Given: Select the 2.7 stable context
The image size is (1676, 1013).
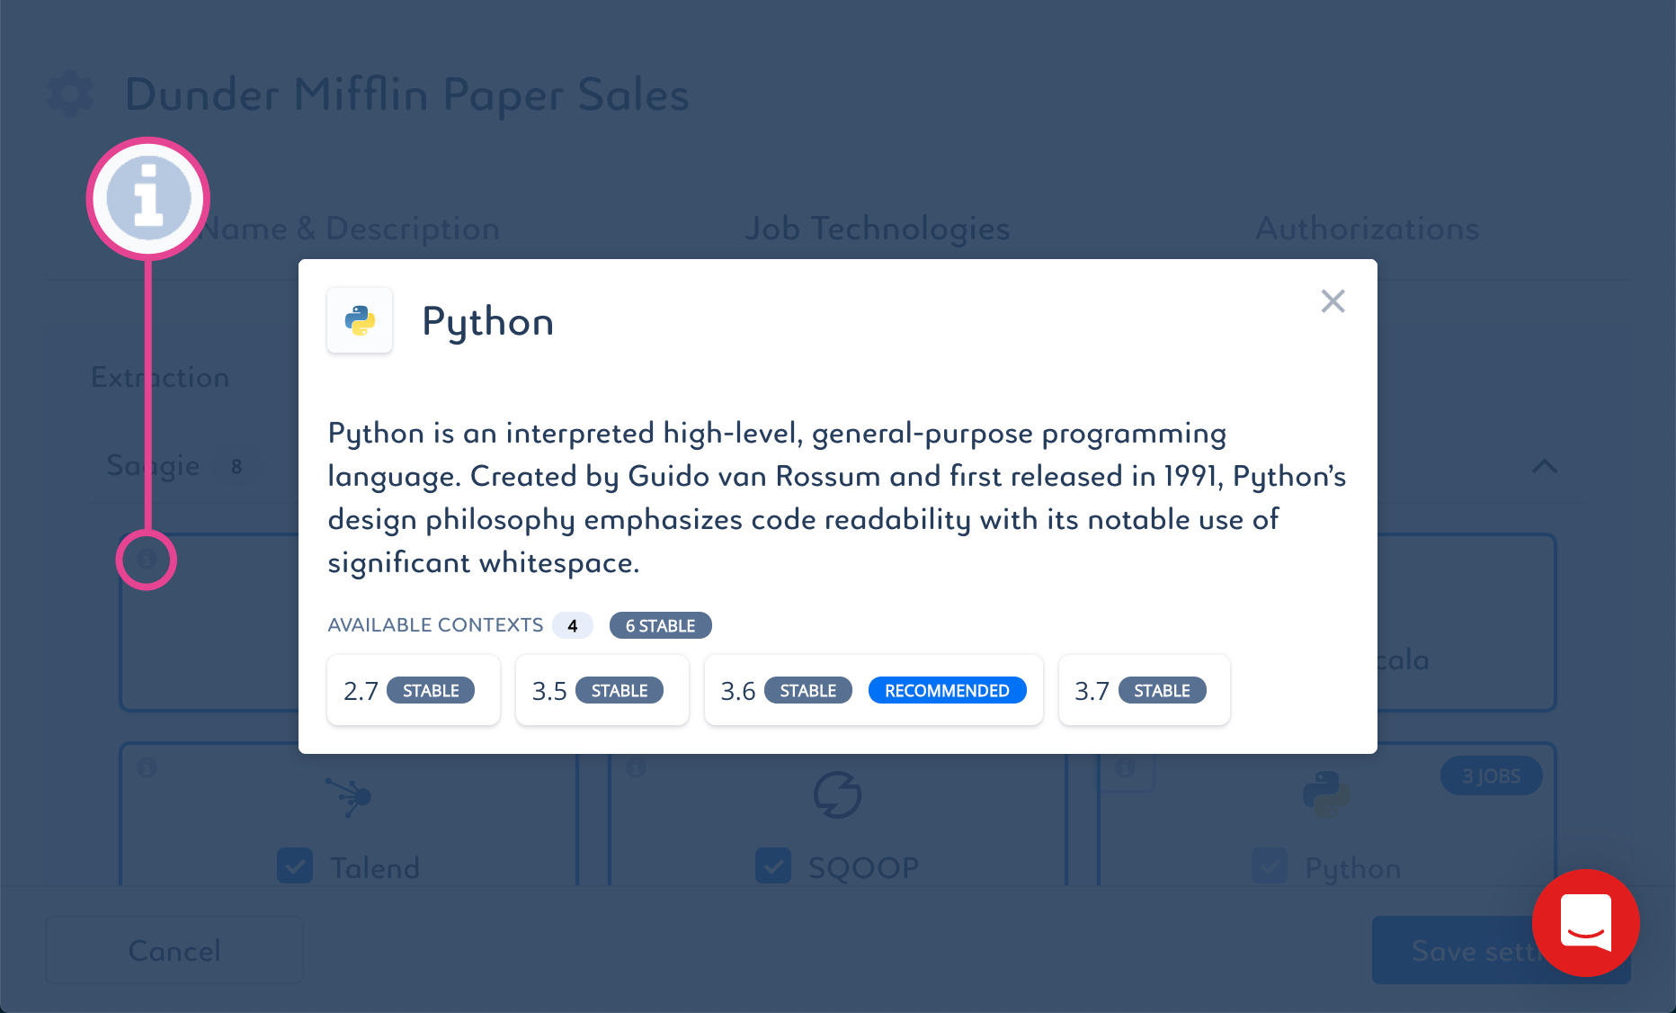Looking at the screenshot, I should pos(414,690).
